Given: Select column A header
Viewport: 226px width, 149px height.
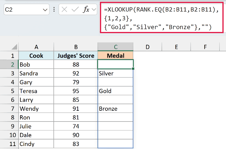Looking at the screenshot, I should (36, 47).
